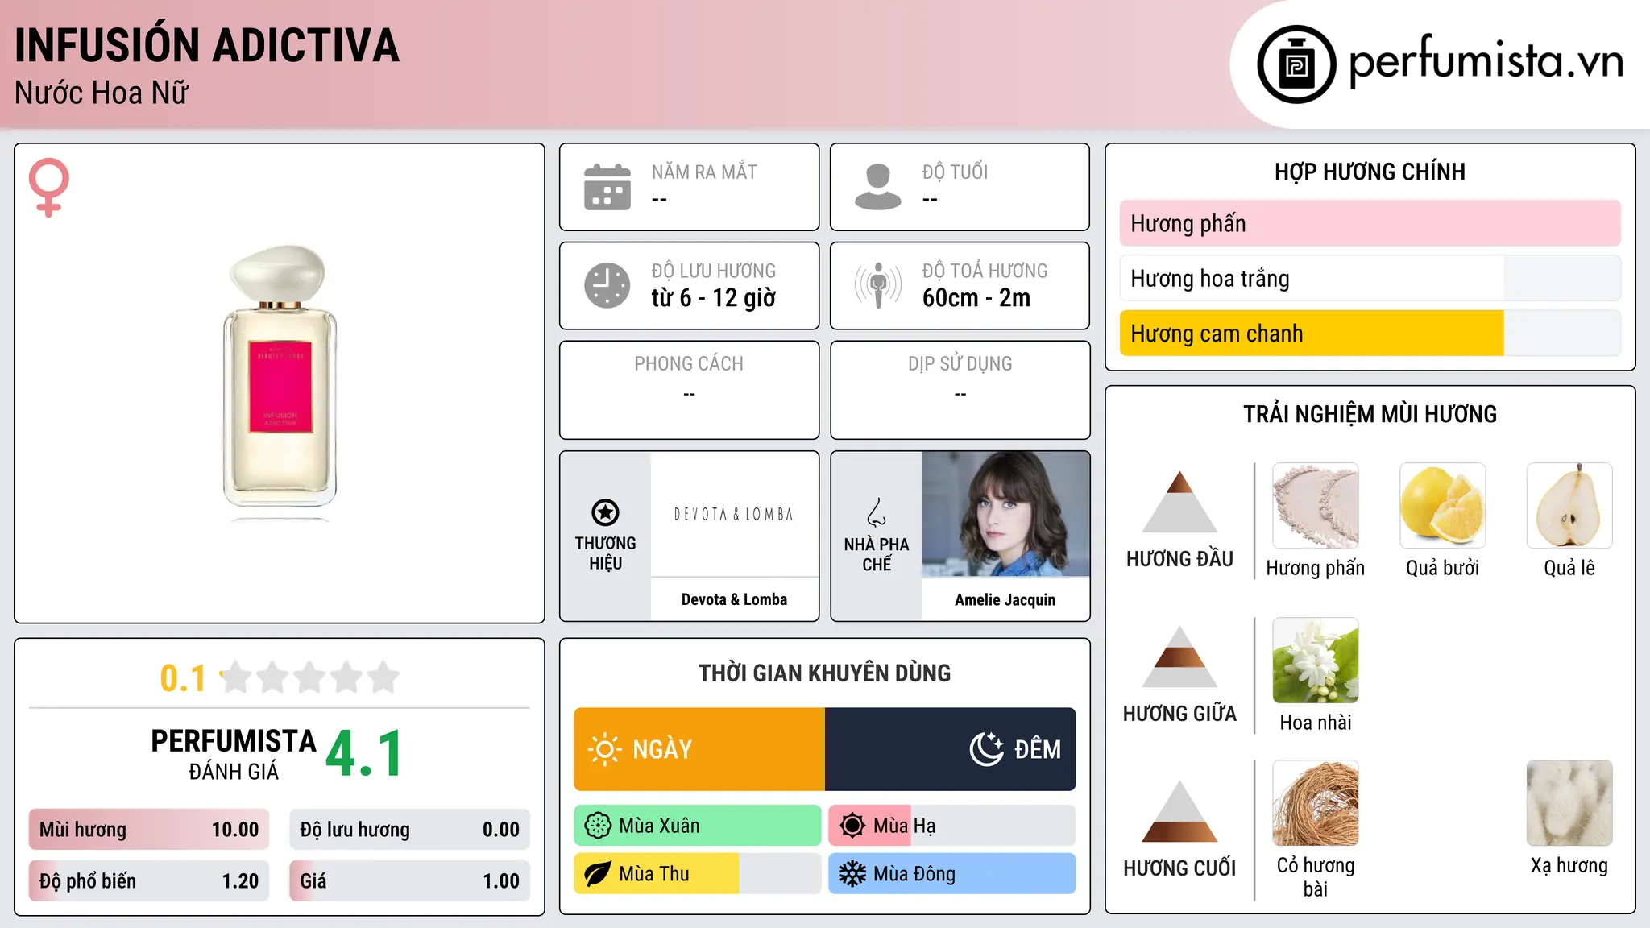
Task: Click the Infusión Adictiva bottle image
Action: click(280, 383)
